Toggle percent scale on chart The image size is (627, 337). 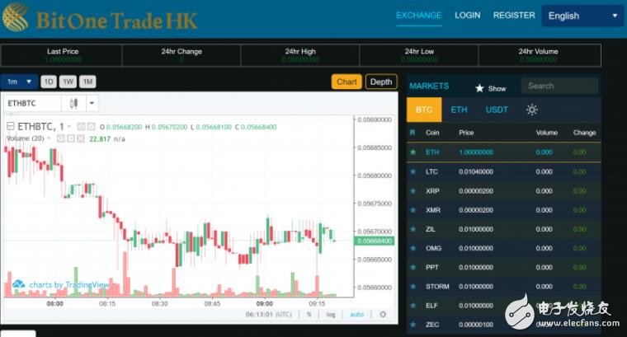pyautogui.click(x=309, y=315)
